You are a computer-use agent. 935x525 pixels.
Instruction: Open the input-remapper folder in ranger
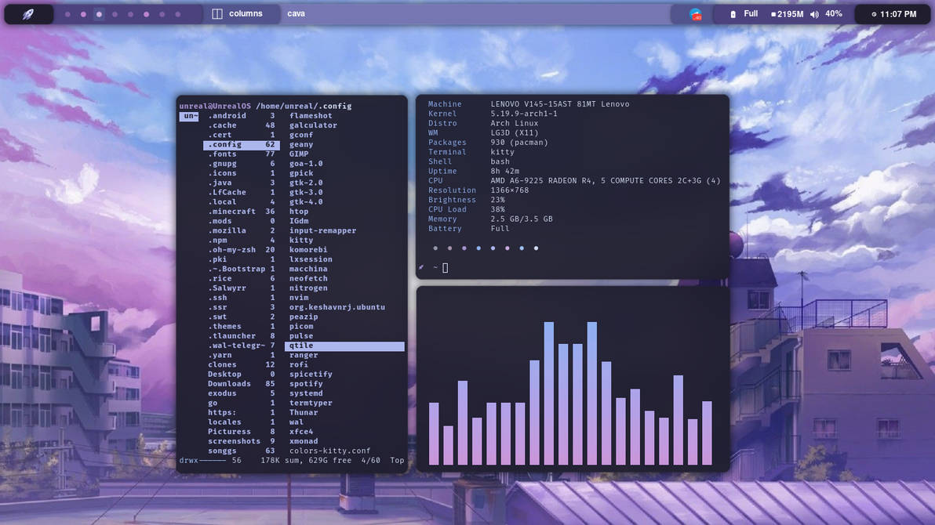(x=322, y=230)
